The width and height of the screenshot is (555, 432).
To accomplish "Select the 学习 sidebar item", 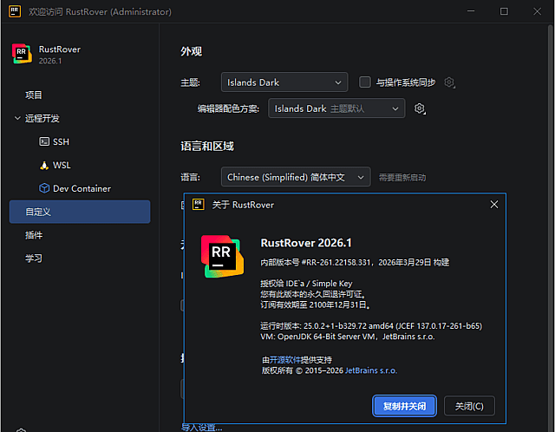I will pos(34,259).
